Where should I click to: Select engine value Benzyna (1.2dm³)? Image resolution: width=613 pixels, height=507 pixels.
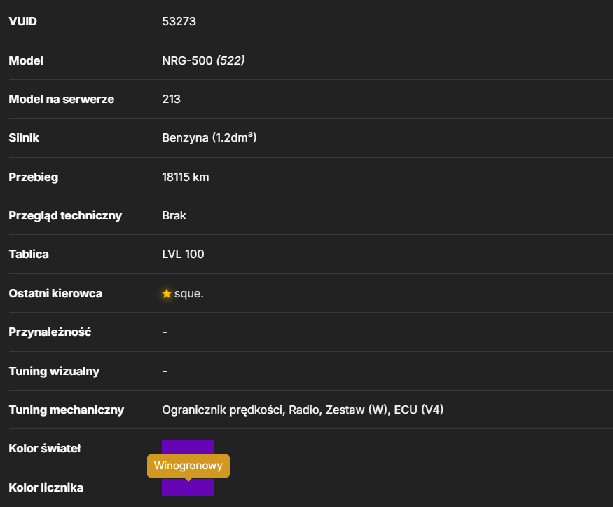click(209, 137)
